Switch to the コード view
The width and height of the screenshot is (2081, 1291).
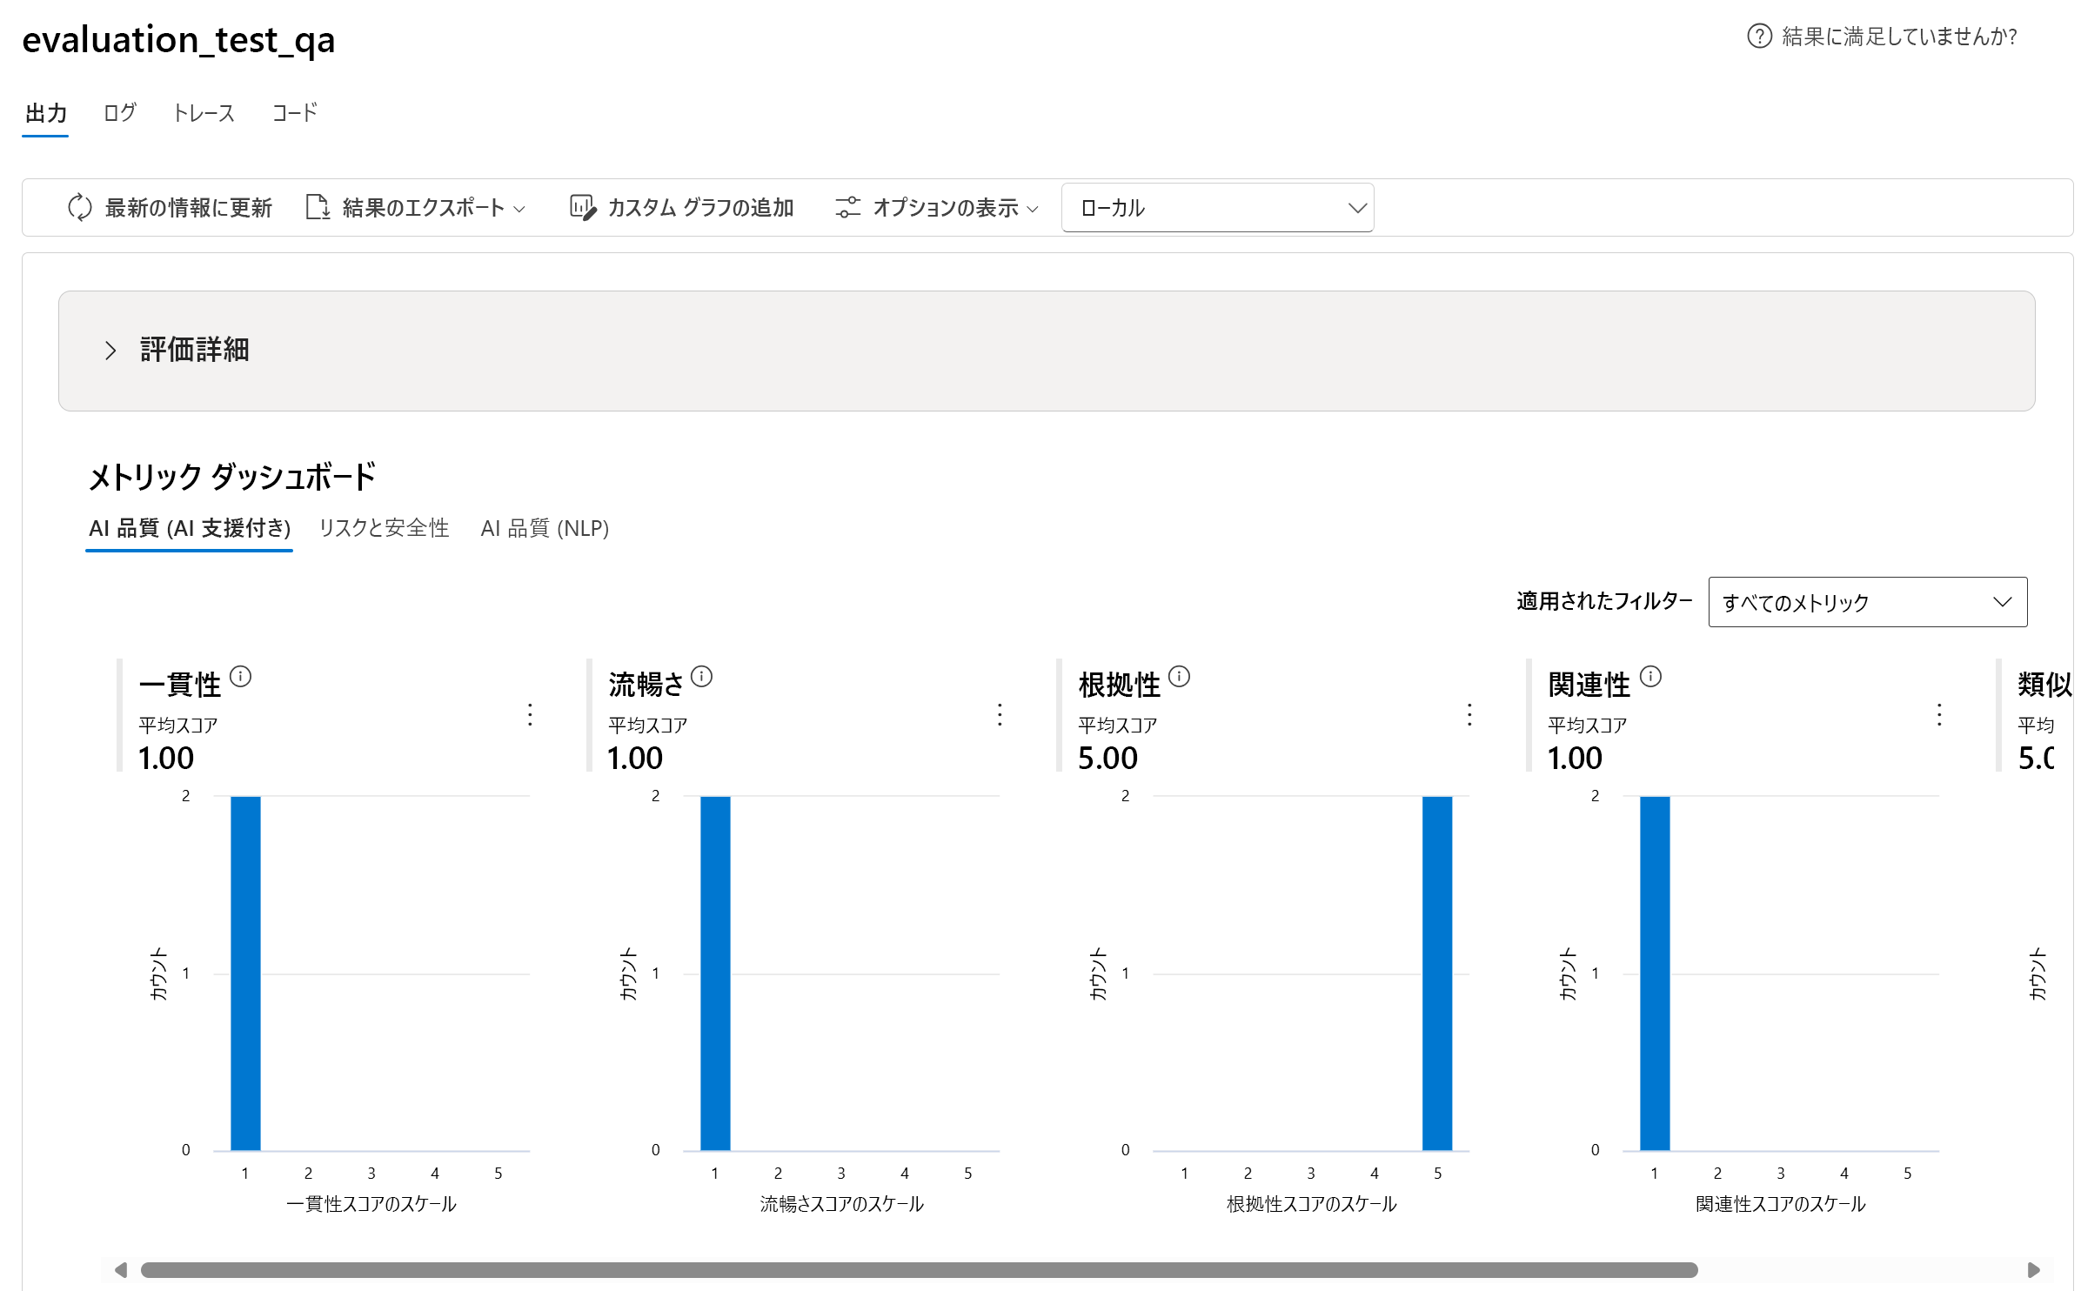[x=293, y=113]
